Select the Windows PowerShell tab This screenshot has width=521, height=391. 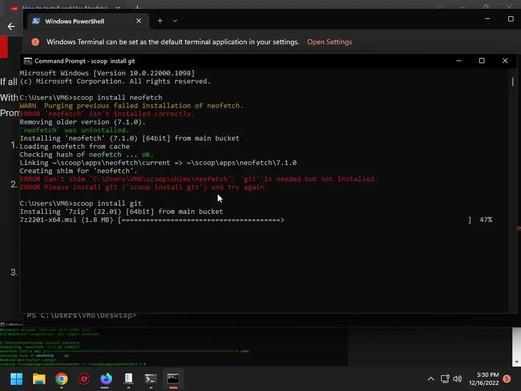click(88, 21)
